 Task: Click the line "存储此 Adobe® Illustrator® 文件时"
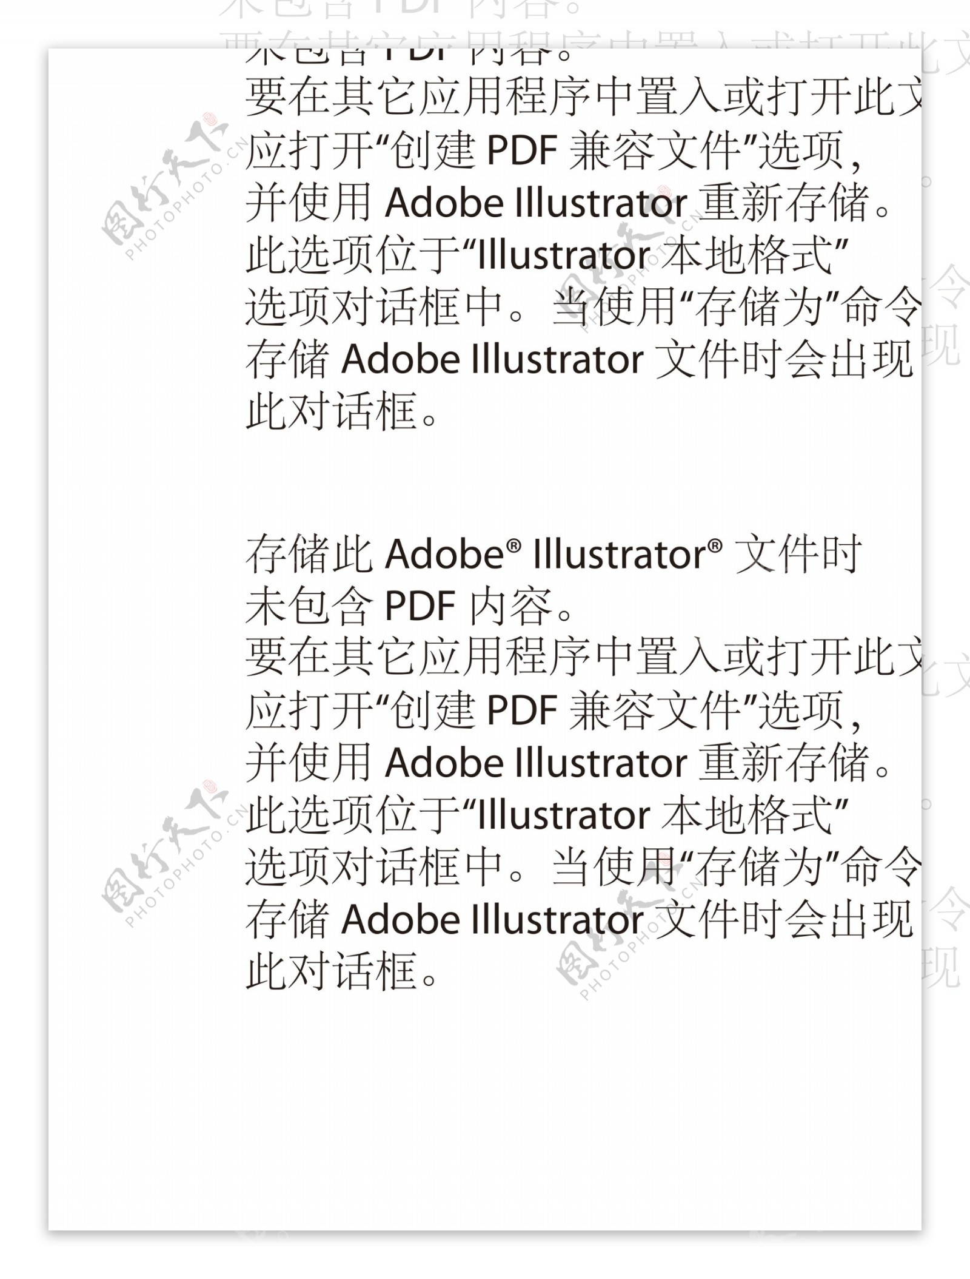(x=554, y=554)
